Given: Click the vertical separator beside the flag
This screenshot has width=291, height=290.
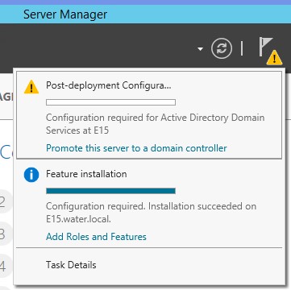Looking at the screenshot, I should pos(242,48).
